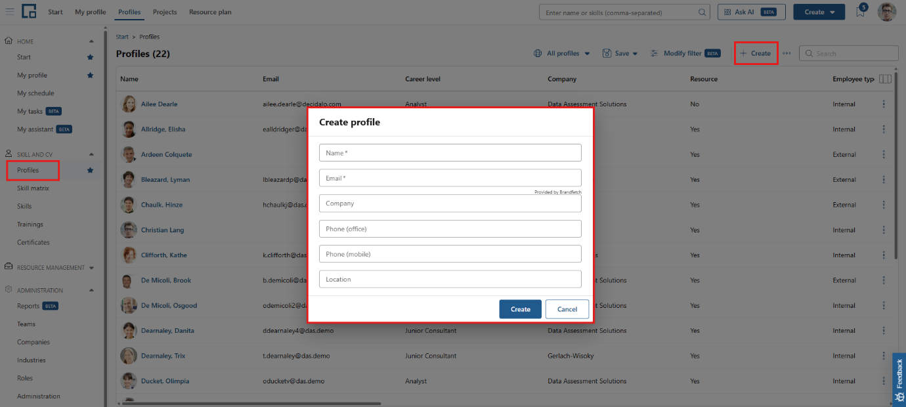The image size is (906, 407).
Task: Click the Modify filter button
Action: (685, 54)
